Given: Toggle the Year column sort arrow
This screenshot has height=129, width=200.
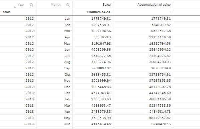Looking at the screenshot, I should tap(15, 7).
